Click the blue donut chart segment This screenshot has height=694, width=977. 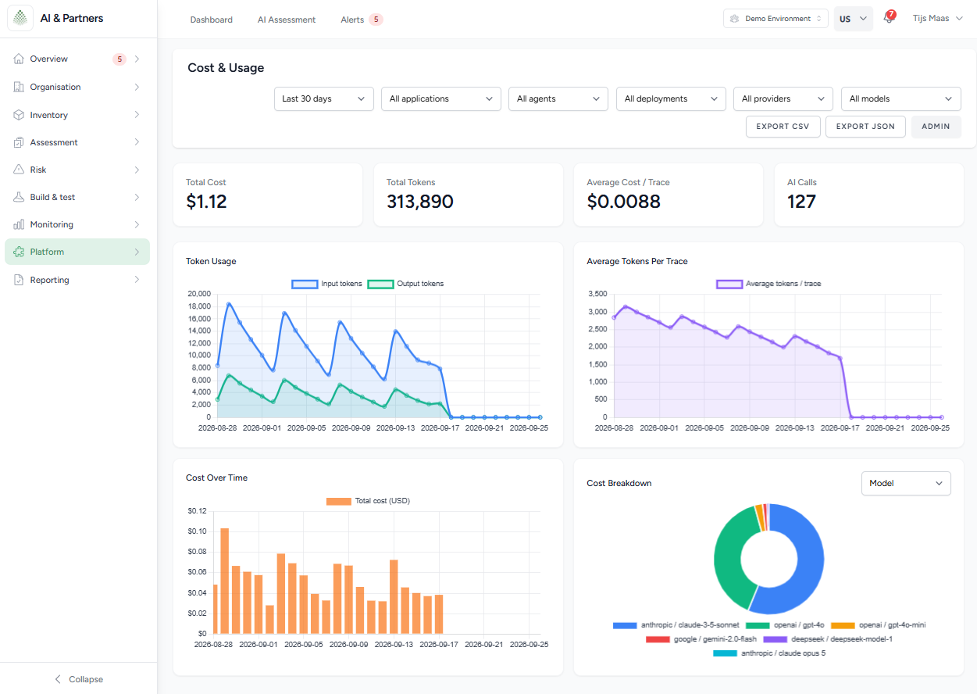pos(808,567)
